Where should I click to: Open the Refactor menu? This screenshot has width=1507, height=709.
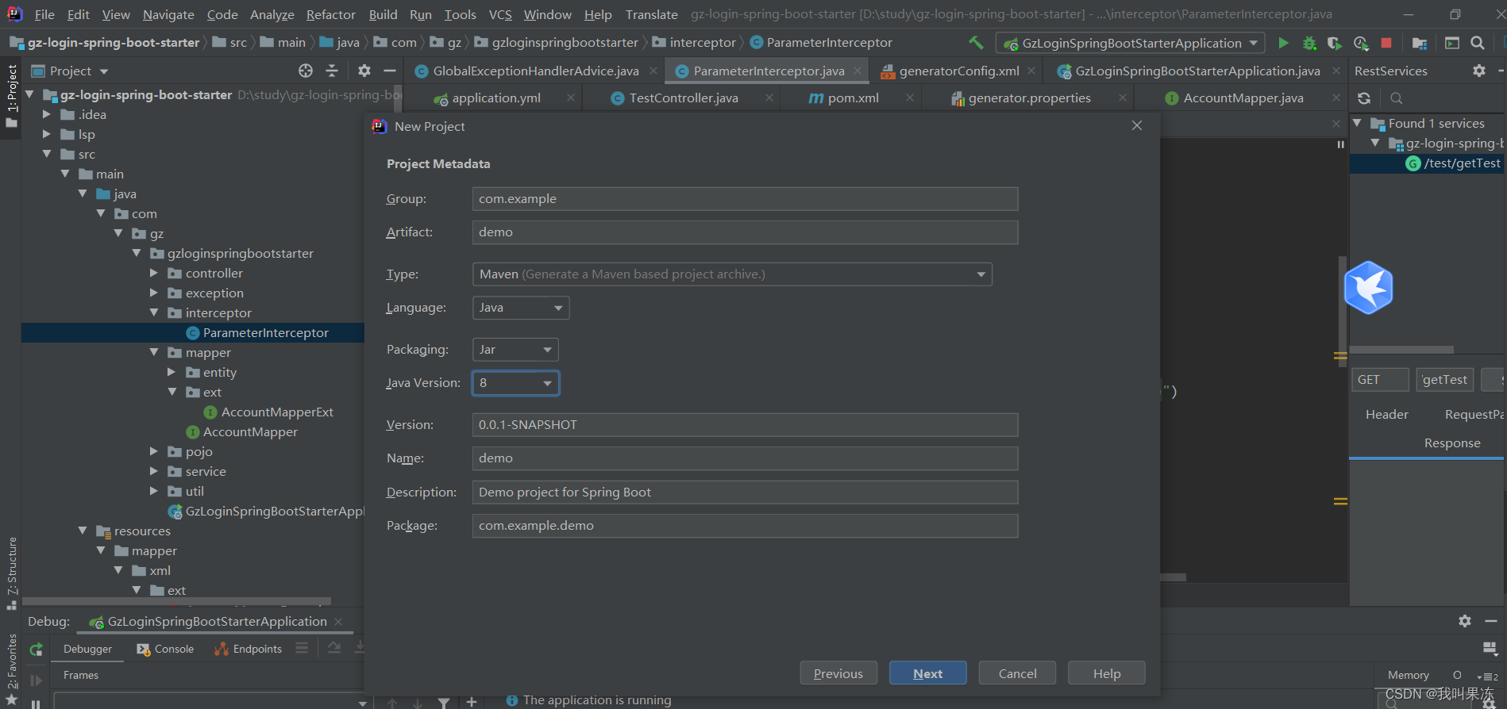[x=330, y=14]
